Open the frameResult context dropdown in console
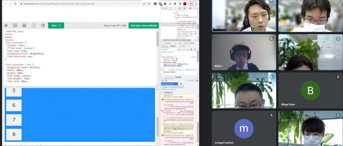 [170, 84]
